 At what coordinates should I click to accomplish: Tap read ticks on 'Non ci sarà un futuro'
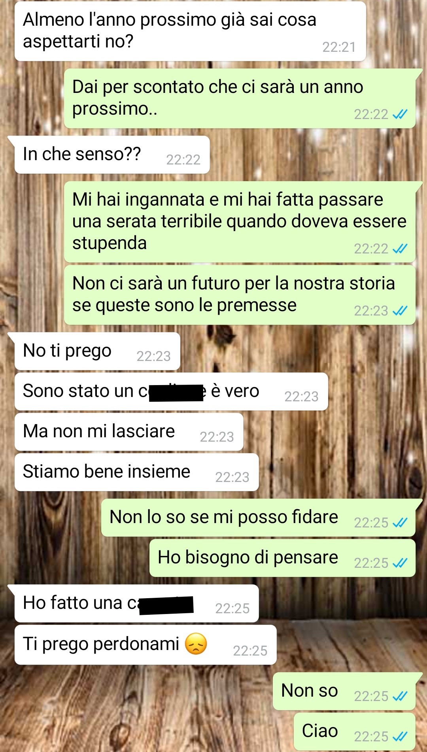[x=400, y=311]
